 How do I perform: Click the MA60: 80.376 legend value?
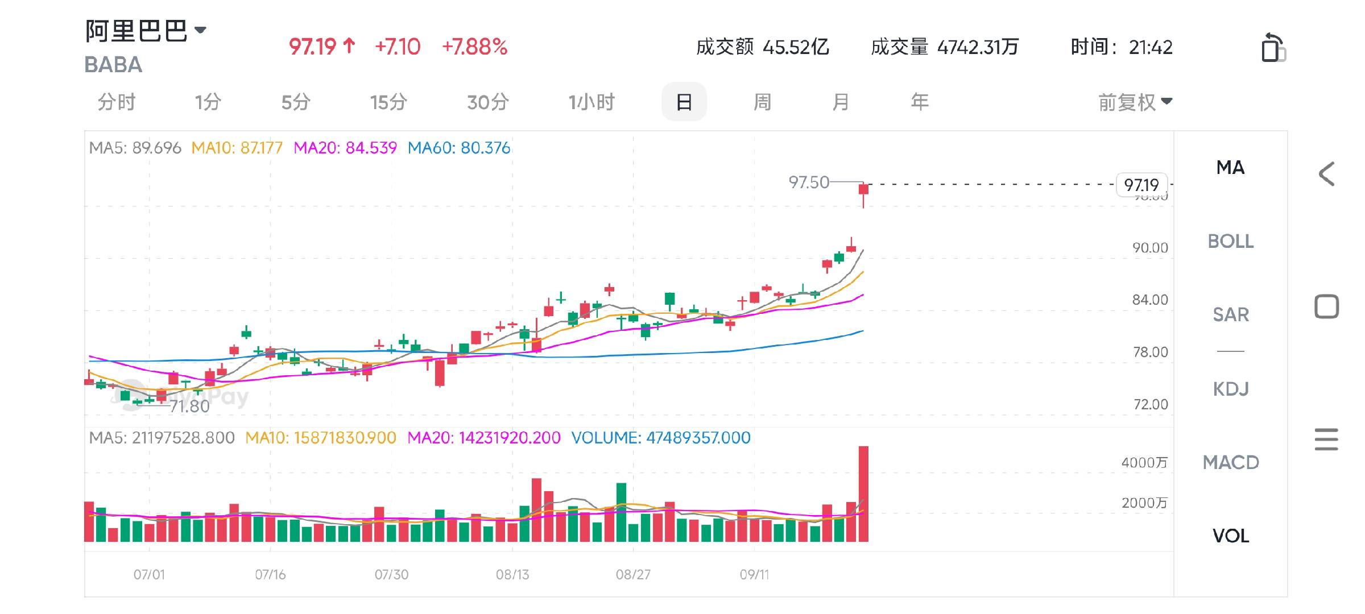tap(459, 148)
